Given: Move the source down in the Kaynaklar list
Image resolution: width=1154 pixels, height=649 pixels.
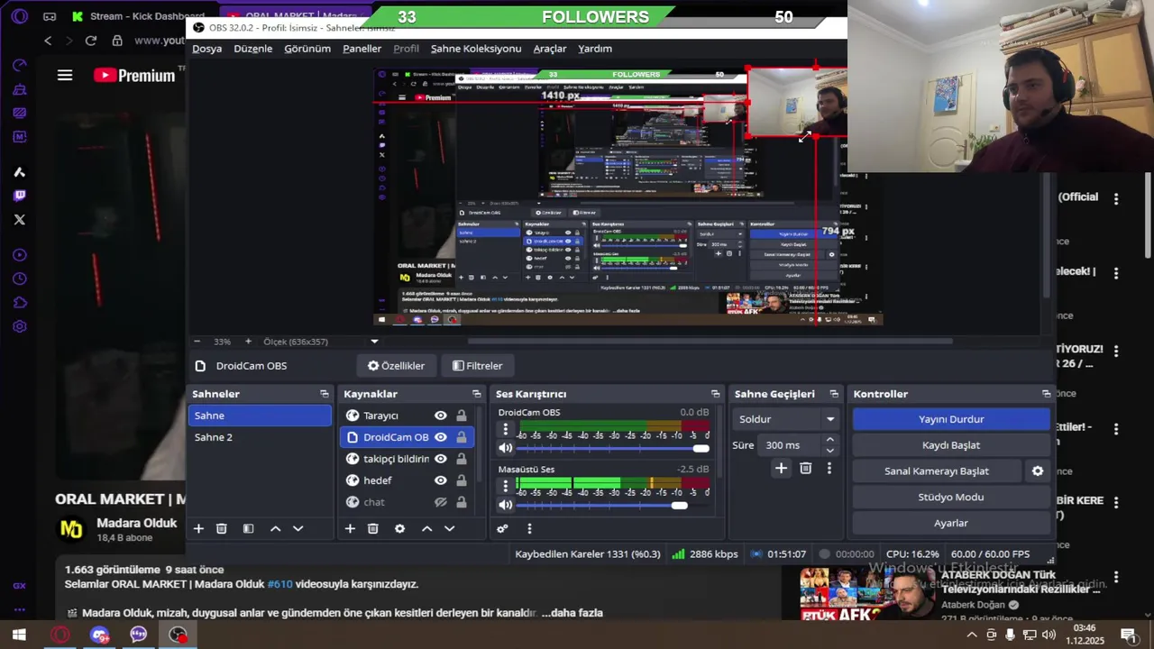Looking at the screenshot, I should pyautogui.click(x=450, y=529).
